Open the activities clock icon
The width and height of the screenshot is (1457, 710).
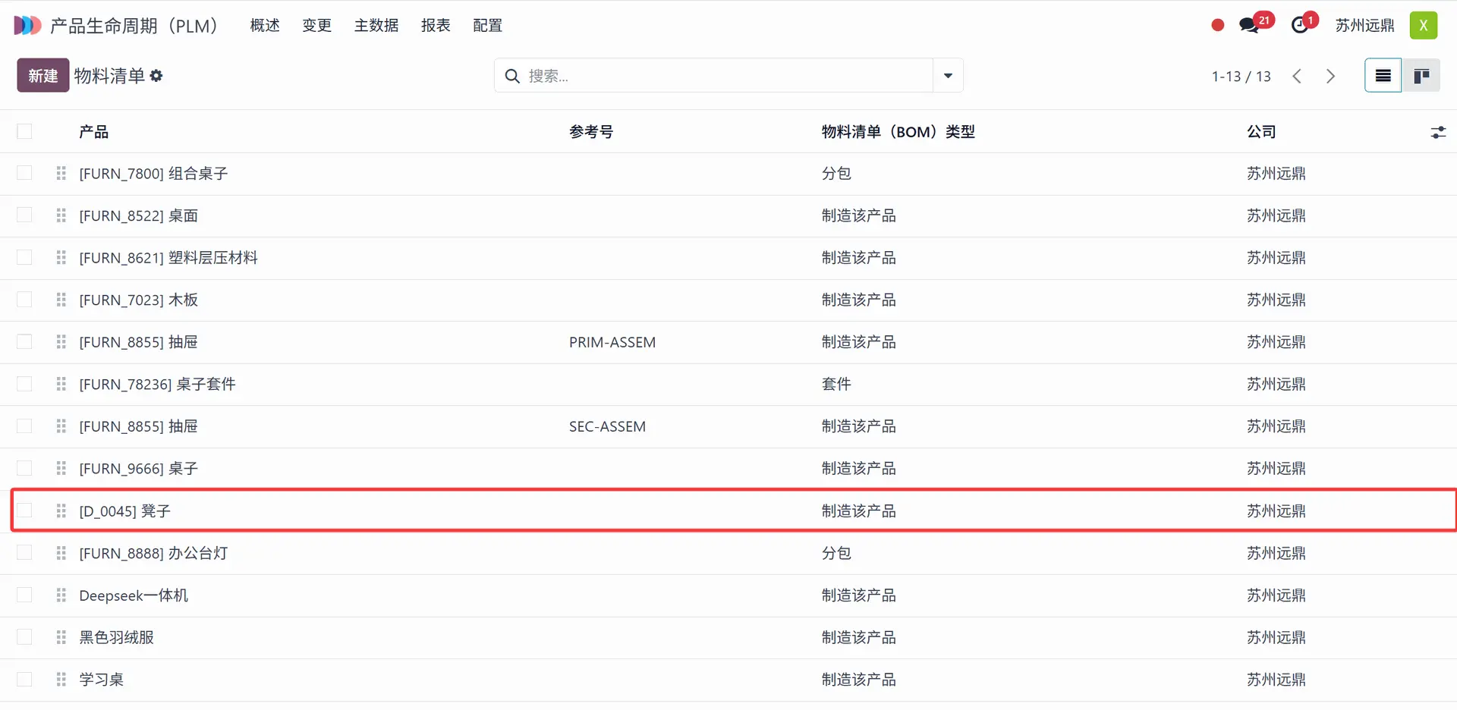[x=1300, y=25]
